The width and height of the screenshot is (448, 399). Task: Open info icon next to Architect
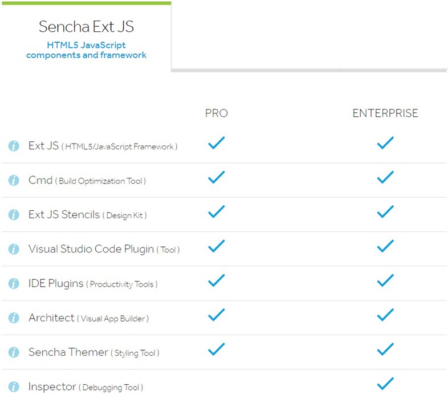[14, 318]
